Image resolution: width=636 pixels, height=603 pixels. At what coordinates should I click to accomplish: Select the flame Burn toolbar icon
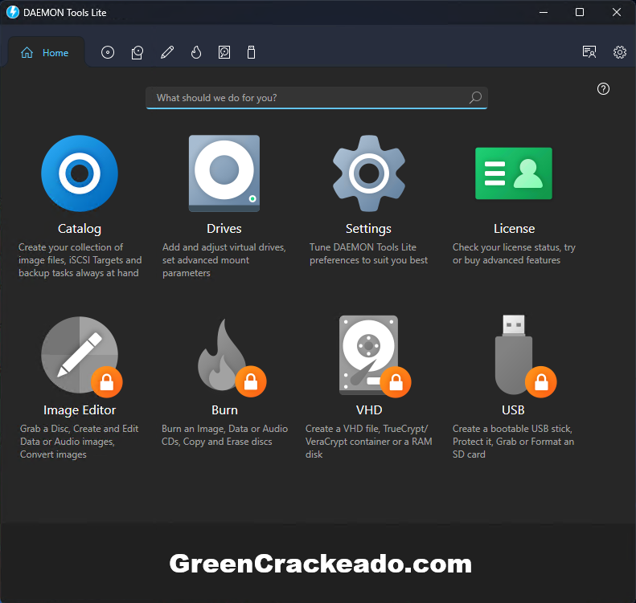[196, 52]
